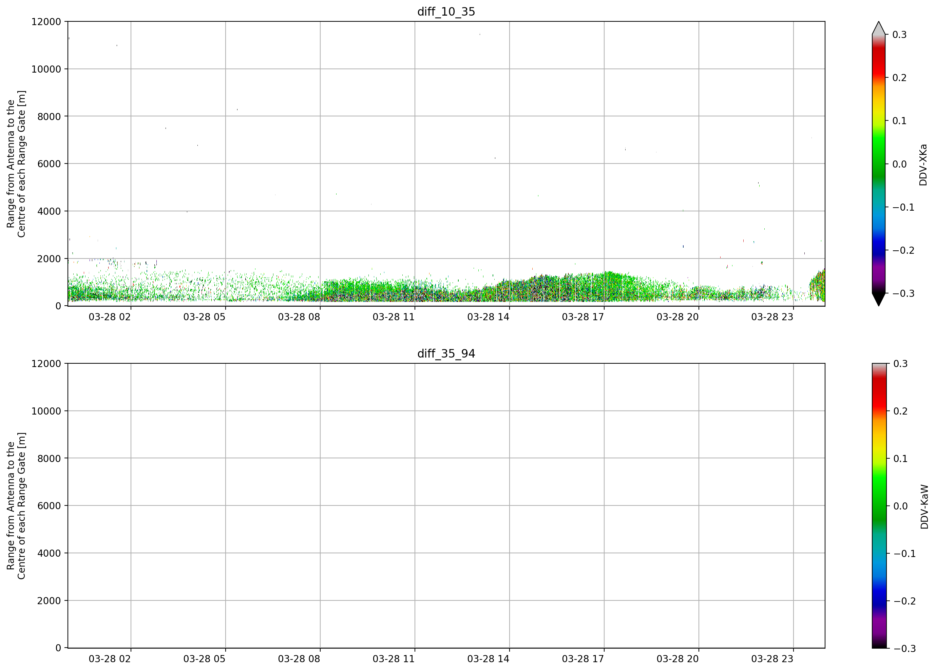Click the diff_10_35 plot title

tap(446, 12)
